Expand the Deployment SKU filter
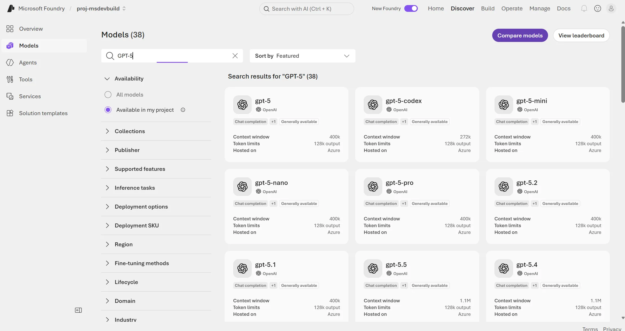Screen dimensions: 625x331 pyautogui.click(x=156, y=225)
